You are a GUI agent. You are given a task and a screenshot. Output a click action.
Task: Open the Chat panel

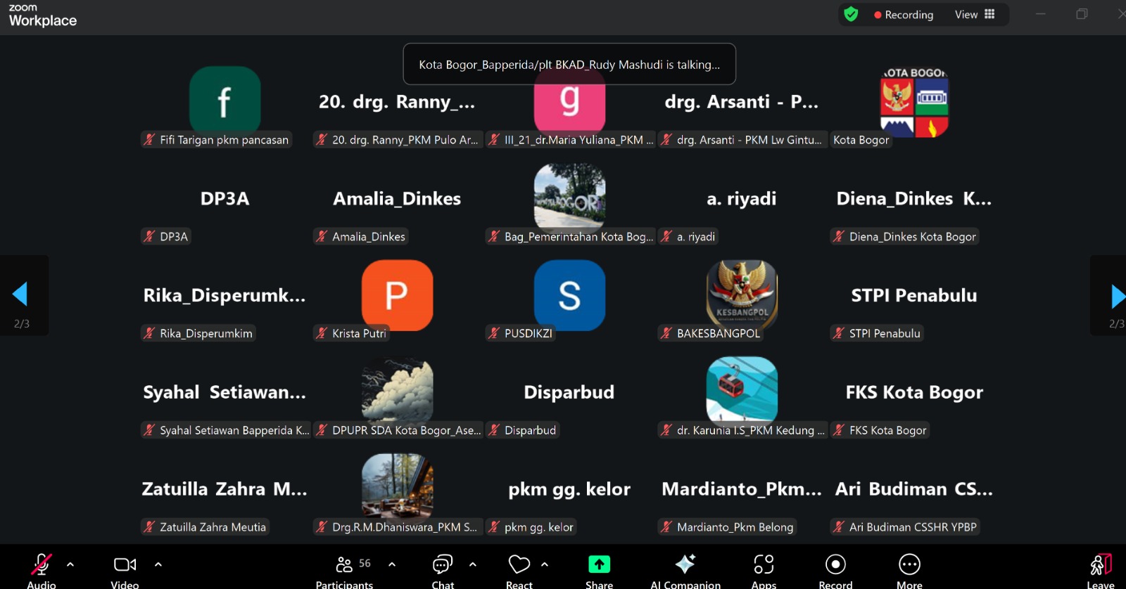[443, 565]
